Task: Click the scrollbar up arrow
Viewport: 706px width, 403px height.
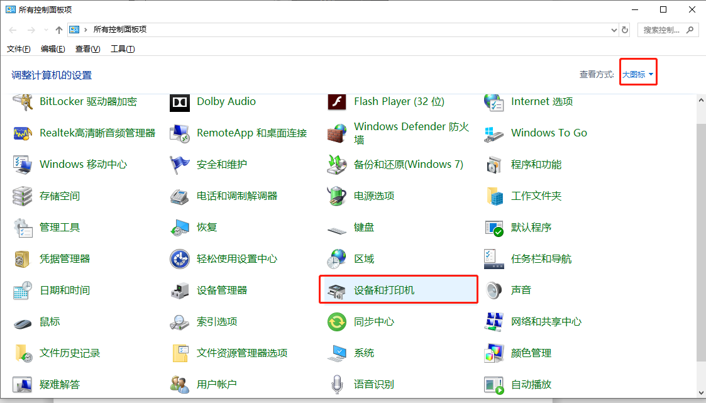Action: (x=701, y=101)
